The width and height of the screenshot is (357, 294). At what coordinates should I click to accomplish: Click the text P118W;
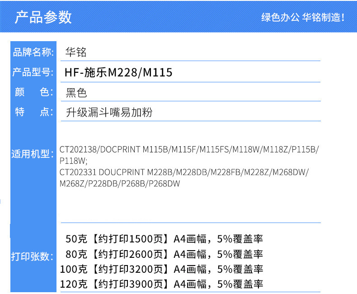pos(73,161)
